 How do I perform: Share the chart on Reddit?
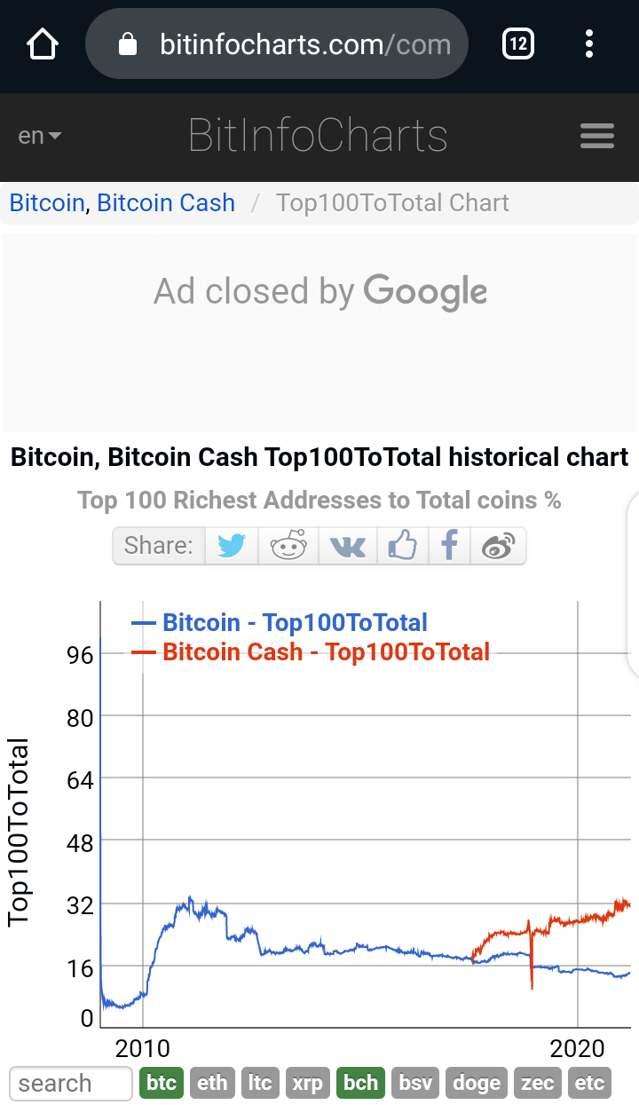tap(288, 546)
